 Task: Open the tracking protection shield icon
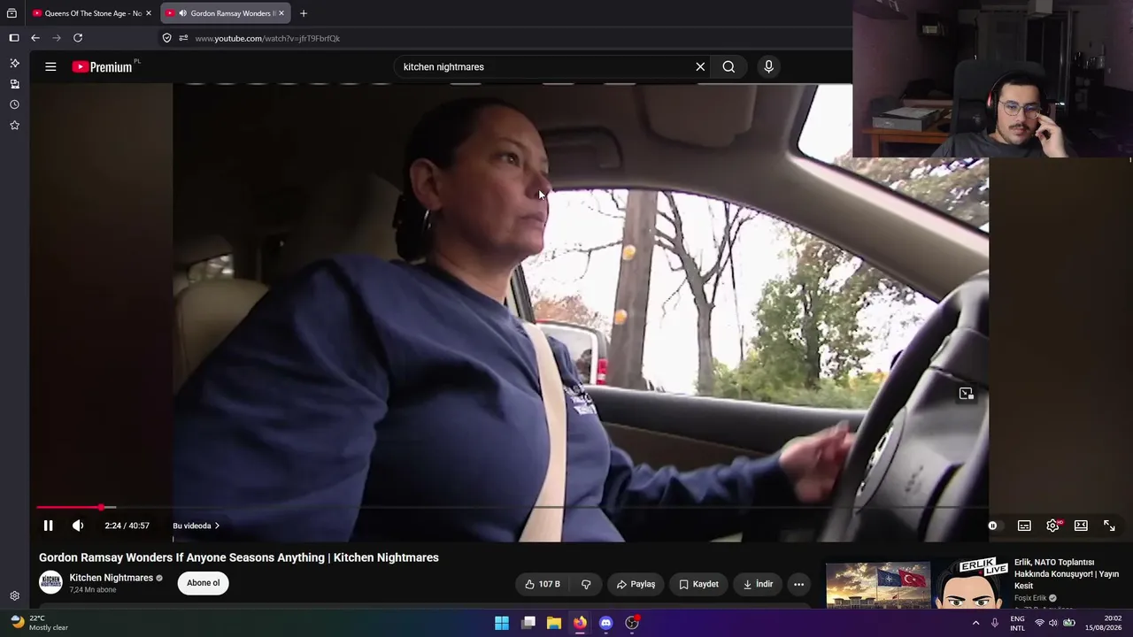click(x=166, y=38)
